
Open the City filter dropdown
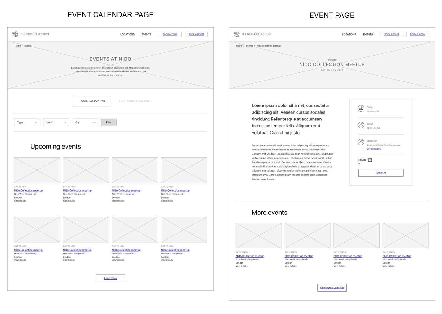85,122
